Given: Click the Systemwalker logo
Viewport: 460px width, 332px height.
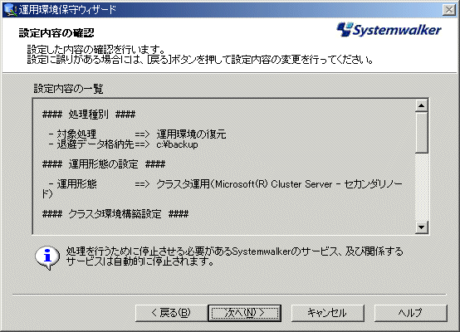Looking at the screenshot, I should click(389, 30).
